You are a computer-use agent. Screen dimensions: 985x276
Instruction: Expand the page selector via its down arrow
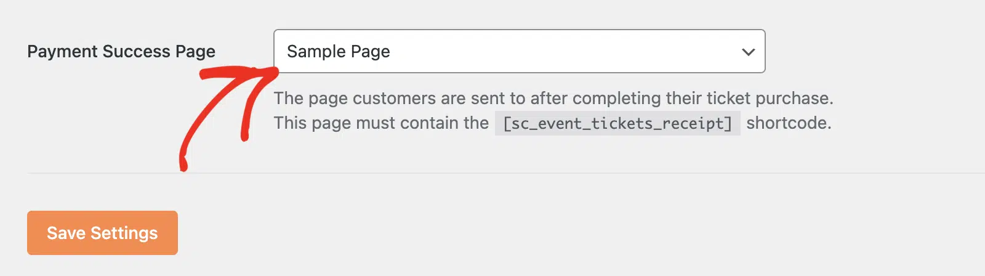748,52
